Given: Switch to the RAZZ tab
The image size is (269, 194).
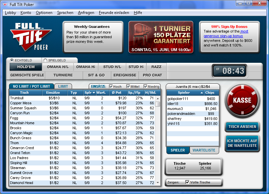Looking at the screenshot, I should pyautogui.click(x=156, y=67).
